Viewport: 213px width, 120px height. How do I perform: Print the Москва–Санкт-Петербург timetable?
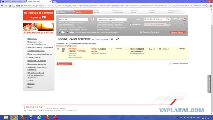coord(112,39)
